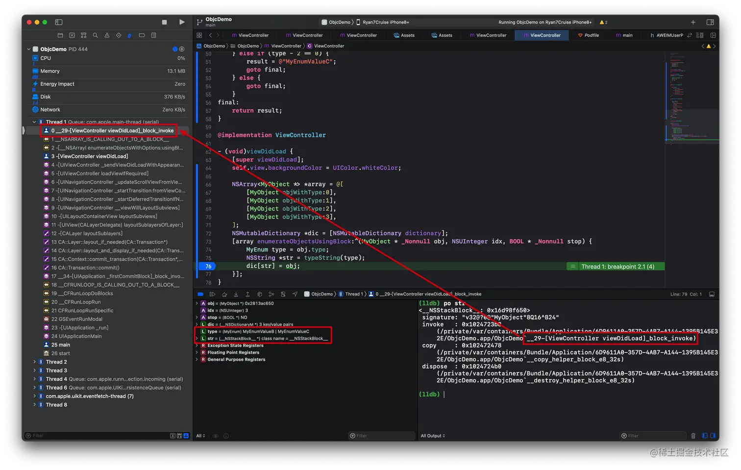Click the Step into debug button
Image resolution: width=741 pixels, height=470 pixels.
click(x=236, y=294)
